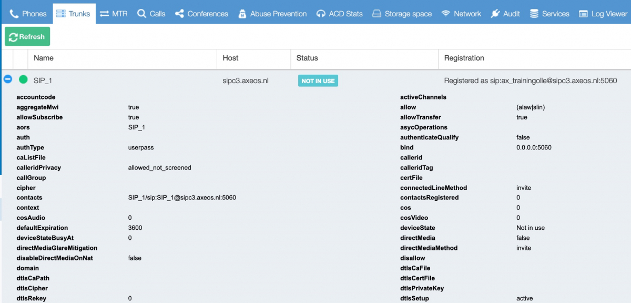The image size is (631, 303).
Task: Sort by the Host column header
Action: pyautogui.click(x=230, y=58)
